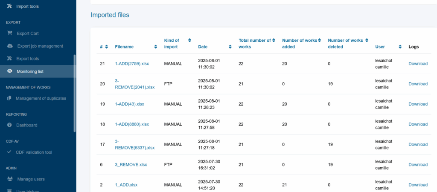Click the Export tools wrench icon
Viewport: 437px width, 192px height.
click(9, 58)
